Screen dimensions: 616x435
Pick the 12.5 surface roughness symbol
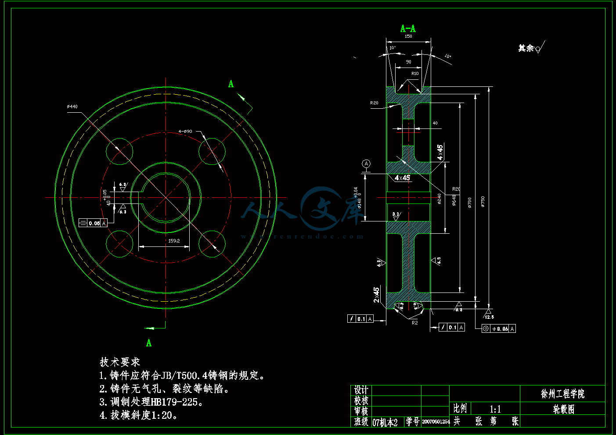pos(489,314)
